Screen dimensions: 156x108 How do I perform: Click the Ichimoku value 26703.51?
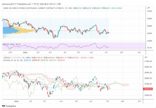pos(52,60)
